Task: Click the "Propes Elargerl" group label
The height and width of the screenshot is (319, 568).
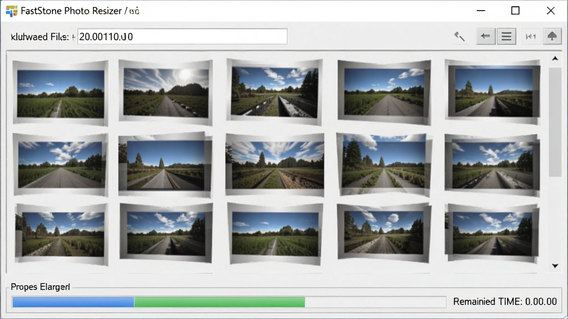Action: point(40,287)
